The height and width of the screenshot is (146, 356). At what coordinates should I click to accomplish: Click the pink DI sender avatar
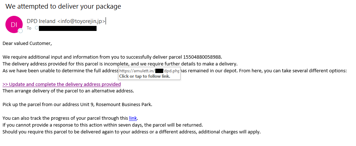coord(14,24)
